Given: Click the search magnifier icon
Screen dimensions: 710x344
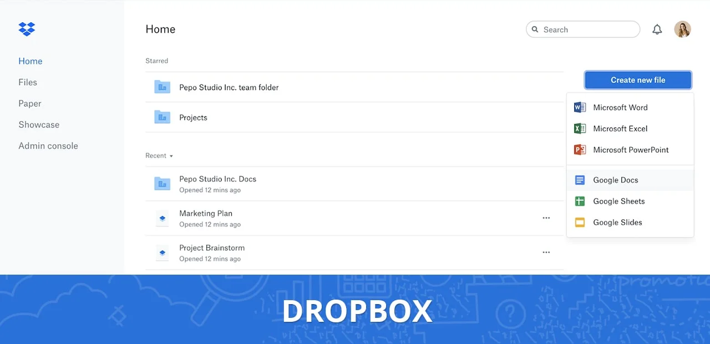Looking at the screenshot, I should coord(535,29).
